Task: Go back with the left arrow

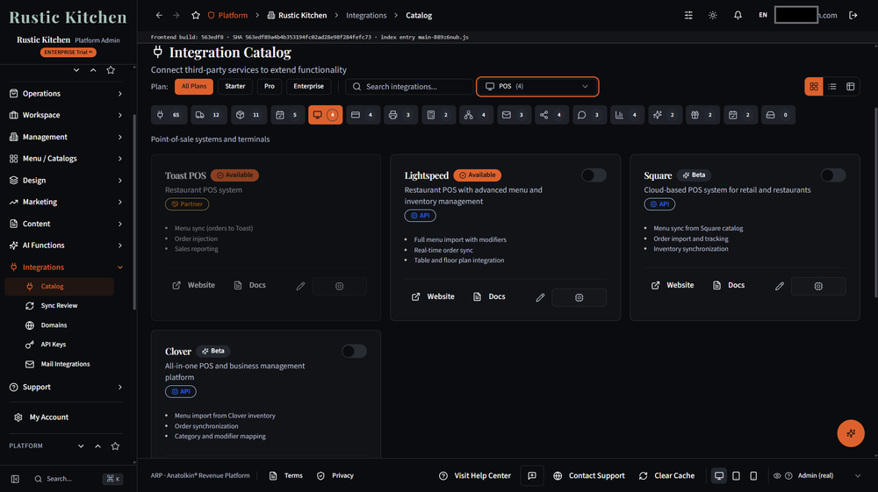Action: [159, 15]
